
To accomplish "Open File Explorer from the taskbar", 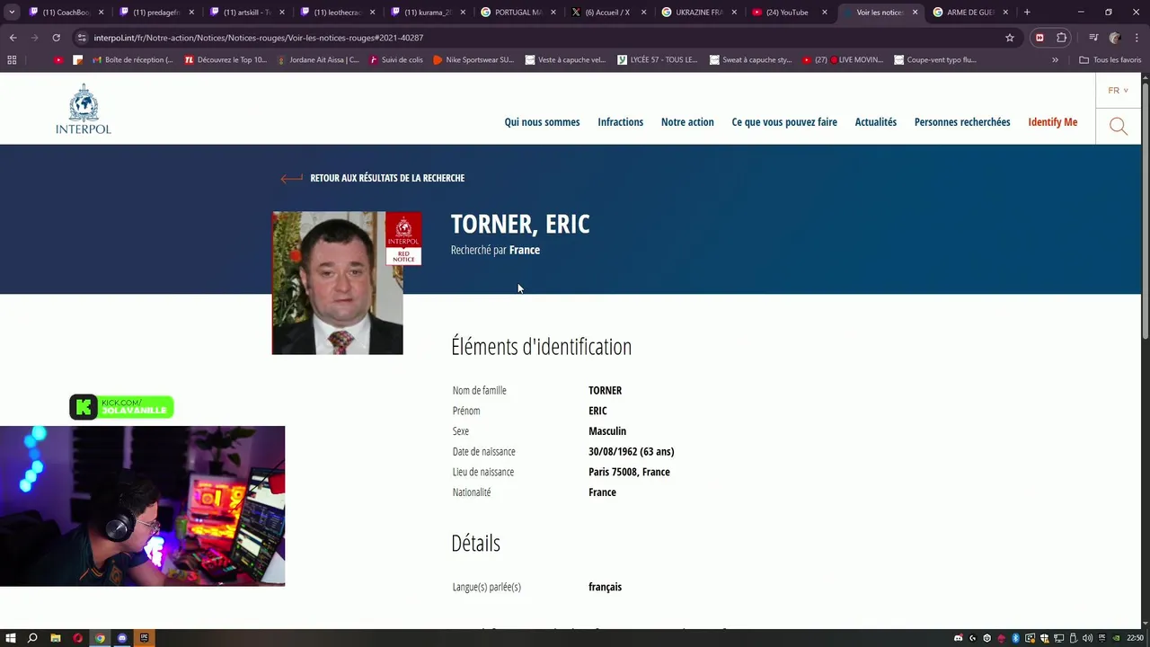I will 55,638.
